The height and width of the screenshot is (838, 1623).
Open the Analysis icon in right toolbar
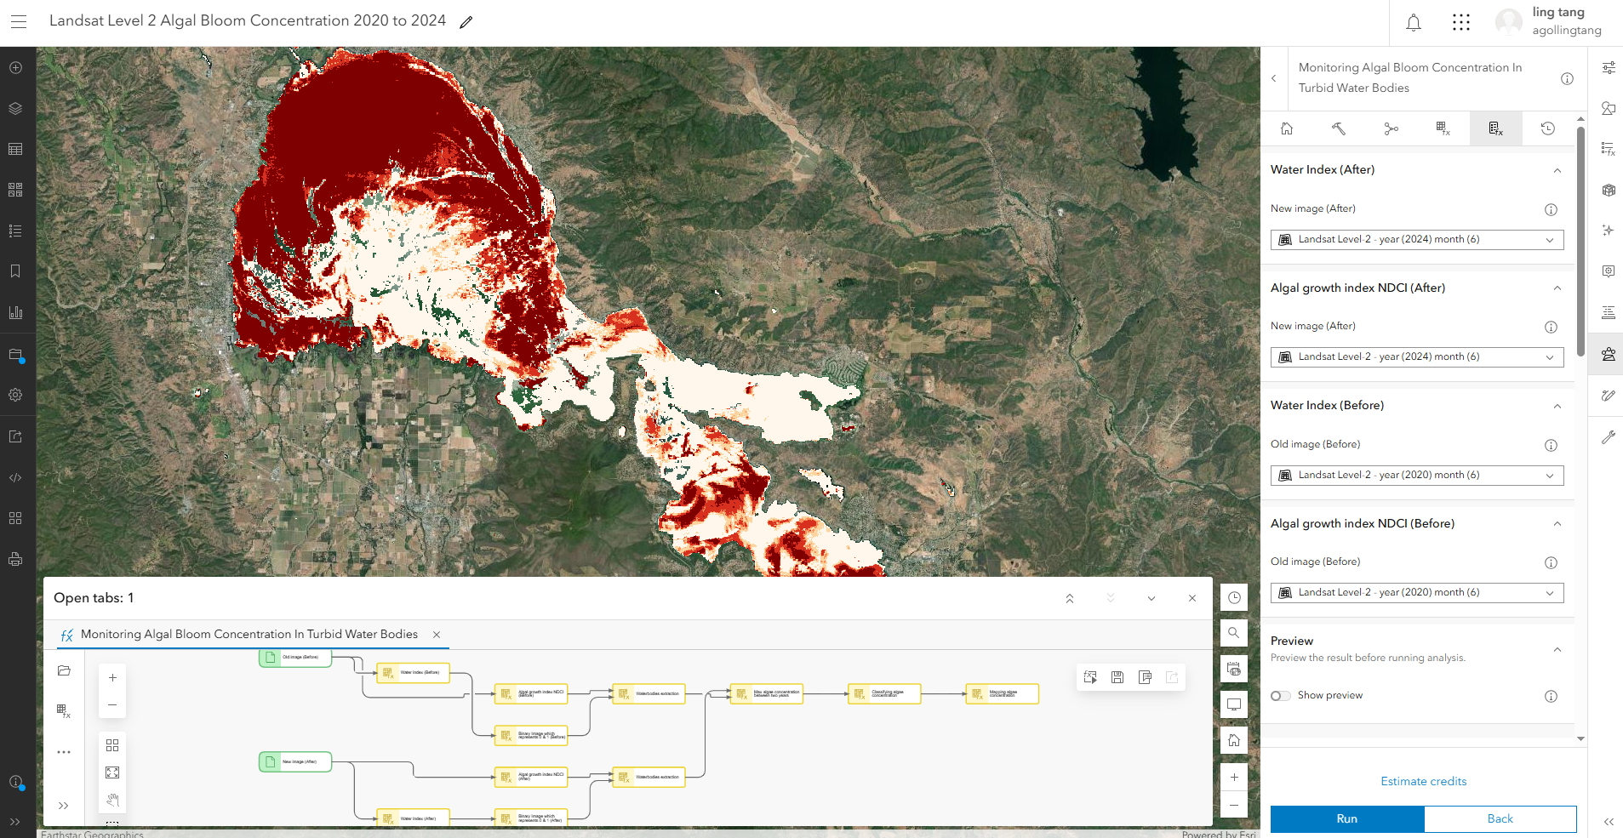(x=1609, y=354)
